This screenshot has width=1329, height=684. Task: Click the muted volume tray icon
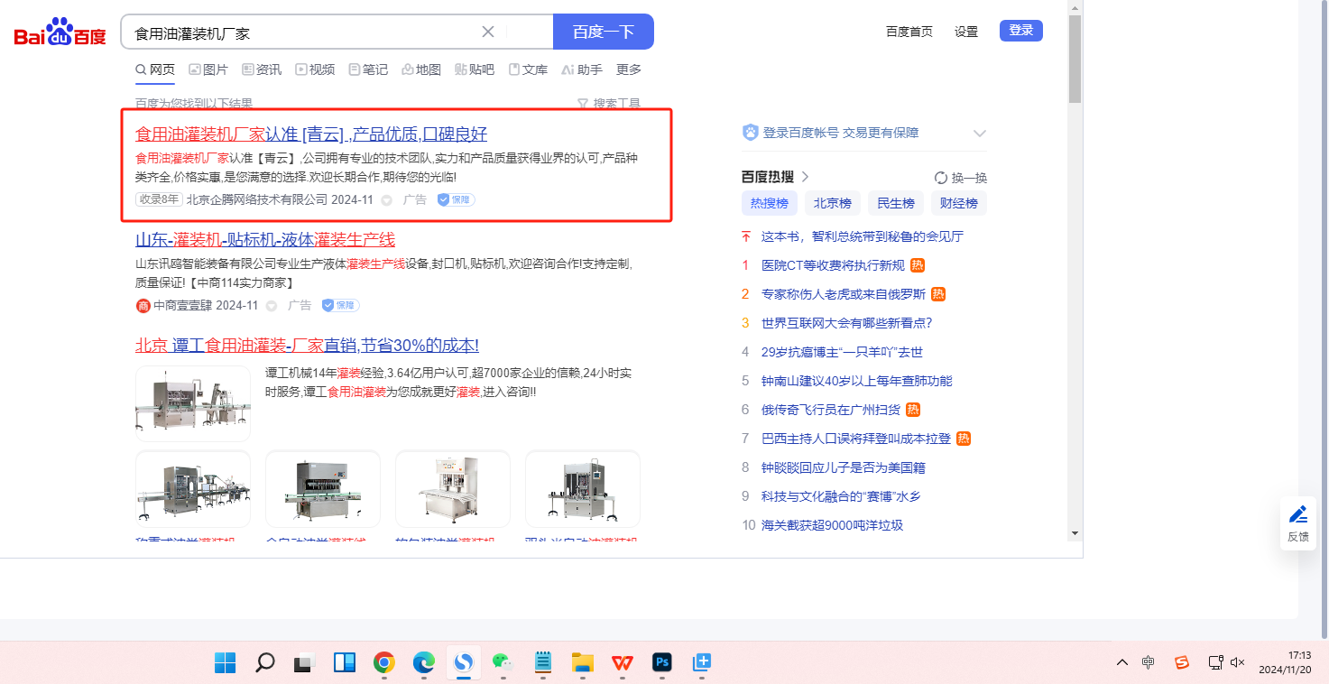(1237, 662)
